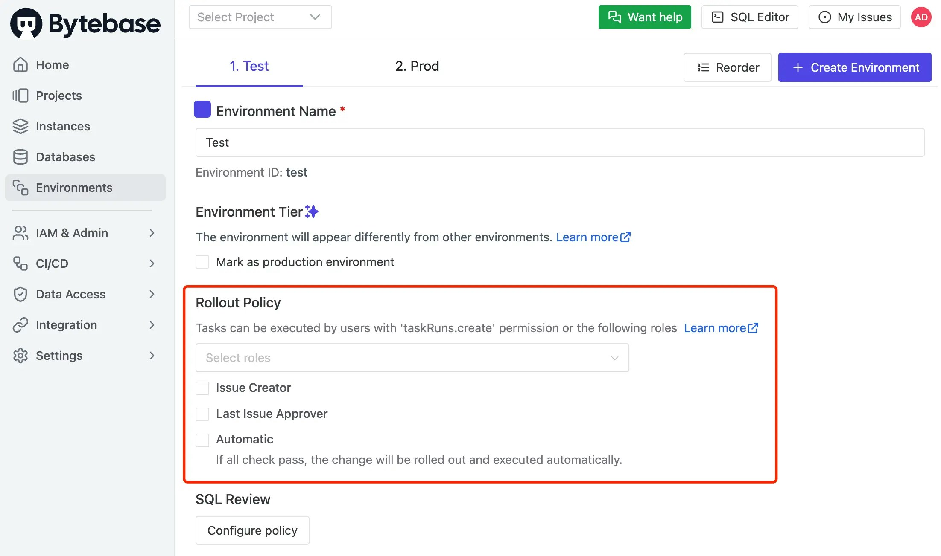Image resolution: width=941 pixels, height=556 pixels.
Task: Click the Create Environment button
Action: pos(854,67)
